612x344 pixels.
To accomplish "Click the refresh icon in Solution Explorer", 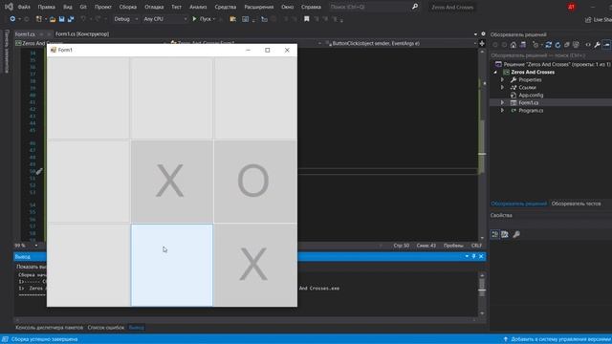I will coord(557,45).
